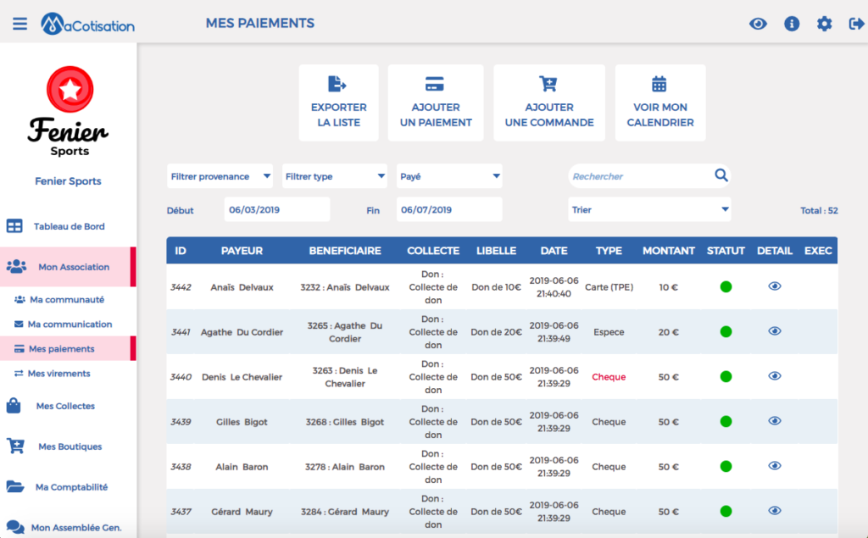This screenshot has width=868, height=538.
Task: View detail eye for Gérard Maury payment
Action: (x=775, y=510)
